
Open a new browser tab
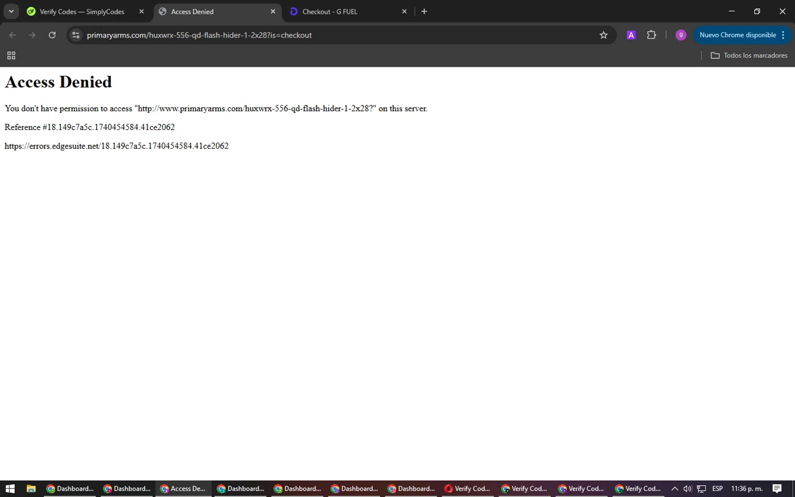424,12
